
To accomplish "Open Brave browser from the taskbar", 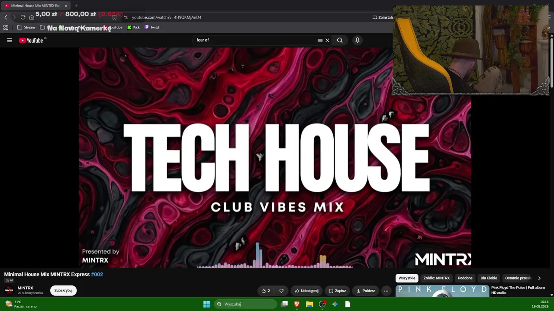I will coord(297,304).
